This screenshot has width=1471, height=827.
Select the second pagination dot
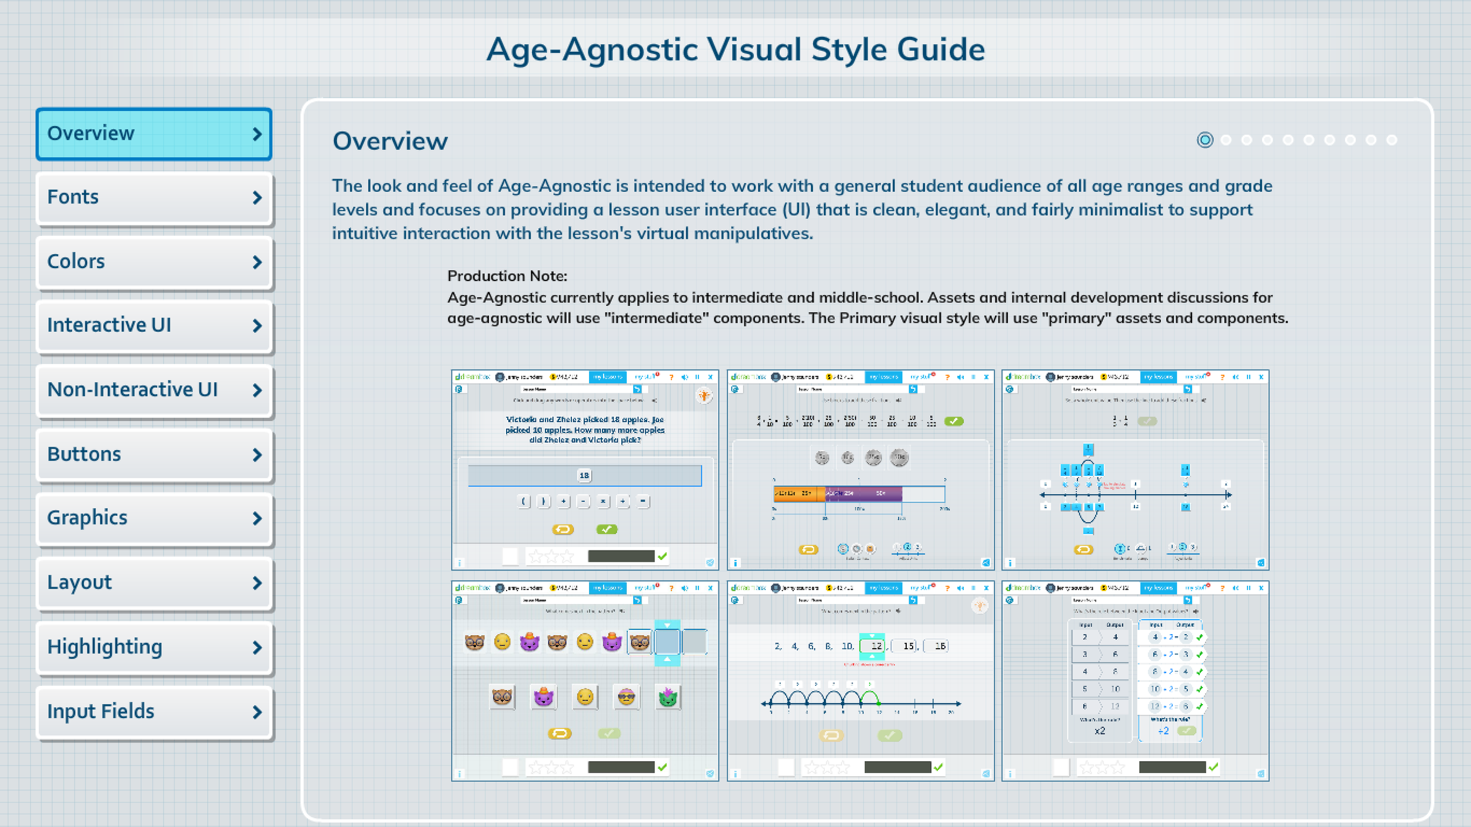(1226, 140)
